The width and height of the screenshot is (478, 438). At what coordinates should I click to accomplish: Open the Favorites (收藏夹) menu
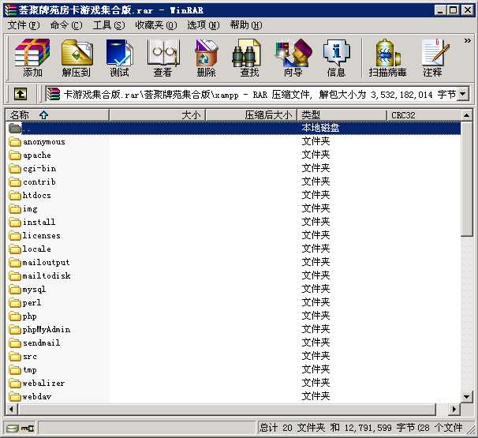tap(155, 25)
